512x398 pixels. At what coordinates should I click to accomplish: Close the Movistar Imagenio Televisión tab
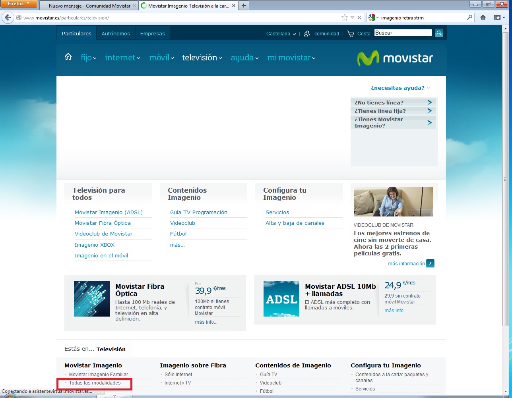tap(233, 6)
